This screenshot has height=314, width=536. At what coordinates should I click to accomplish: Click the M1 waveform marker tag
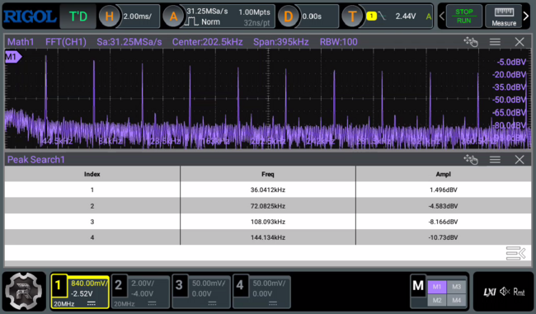click(13, 57)
